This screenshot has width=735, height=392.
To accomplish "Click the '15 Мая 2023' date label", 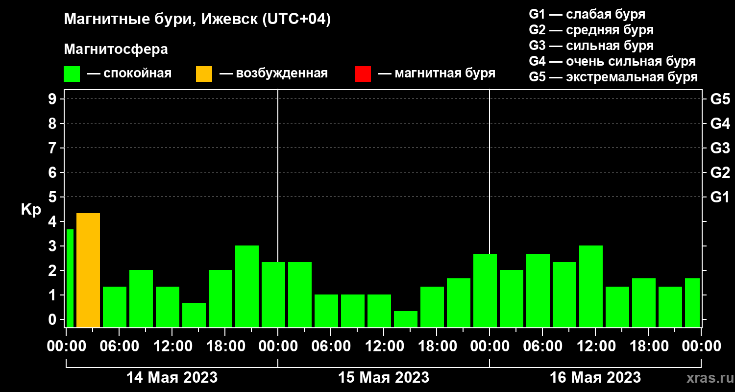I will click(x=384, y=378).
